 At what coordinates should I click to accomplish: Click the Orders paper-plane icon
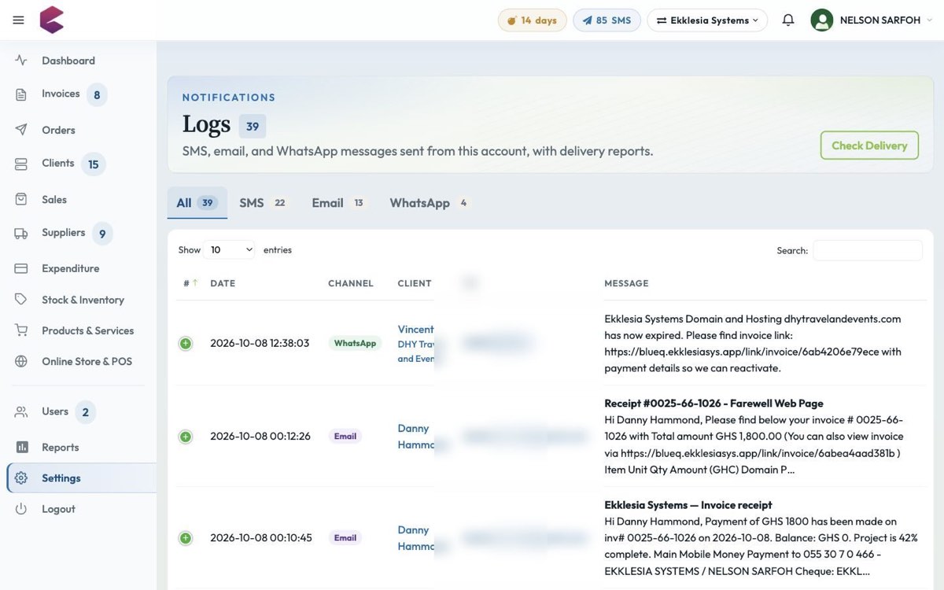pyautogui.click(x=21, y=130)
